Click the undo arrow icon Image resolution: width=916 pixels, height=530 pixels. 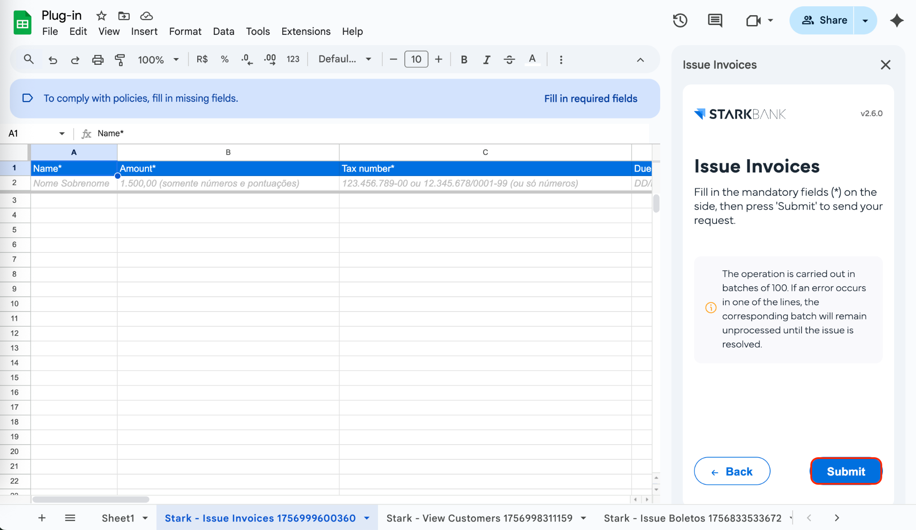53,59
